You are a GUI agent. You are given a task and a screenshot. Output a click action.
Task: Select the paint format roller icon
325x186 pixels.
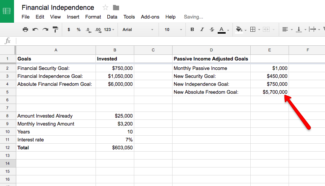tap(55, 29)
